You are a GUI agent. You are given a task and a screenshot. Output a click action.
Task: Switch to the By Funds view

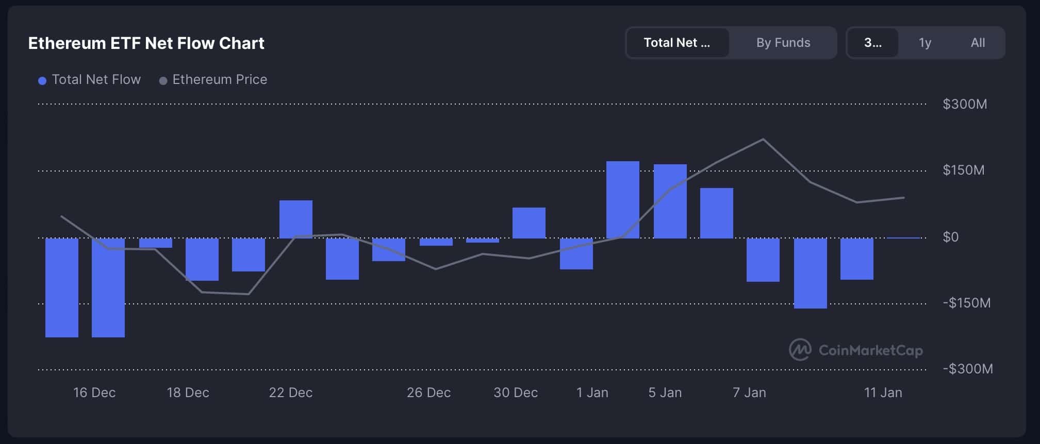pos(783,43)
